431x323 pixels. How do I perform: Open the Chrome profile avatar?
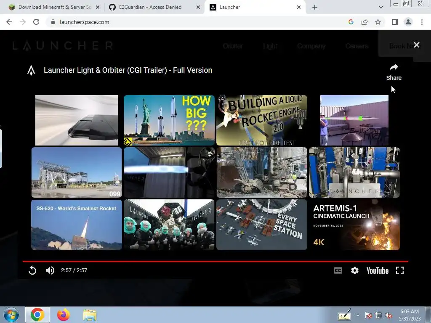click(408, 22)
